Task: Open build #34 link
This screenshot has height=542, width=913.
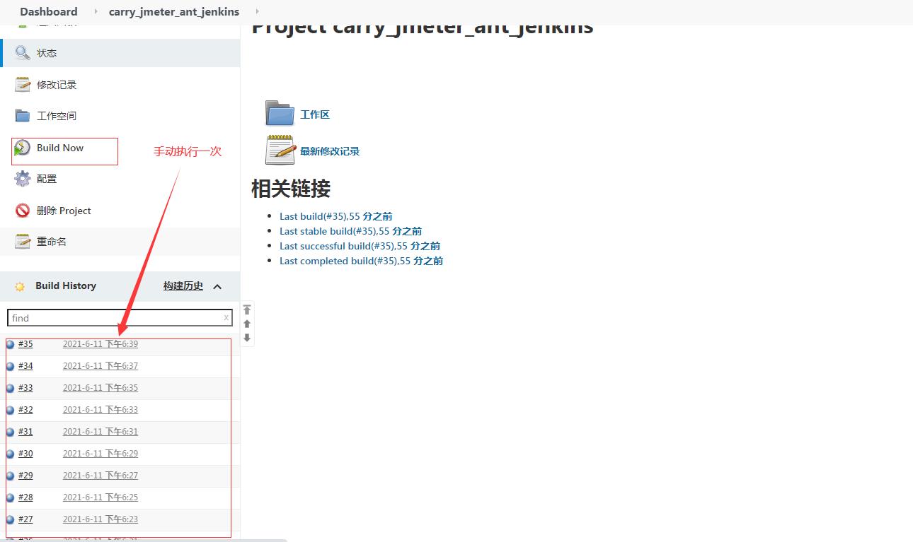Action: (x=25, y=366)
